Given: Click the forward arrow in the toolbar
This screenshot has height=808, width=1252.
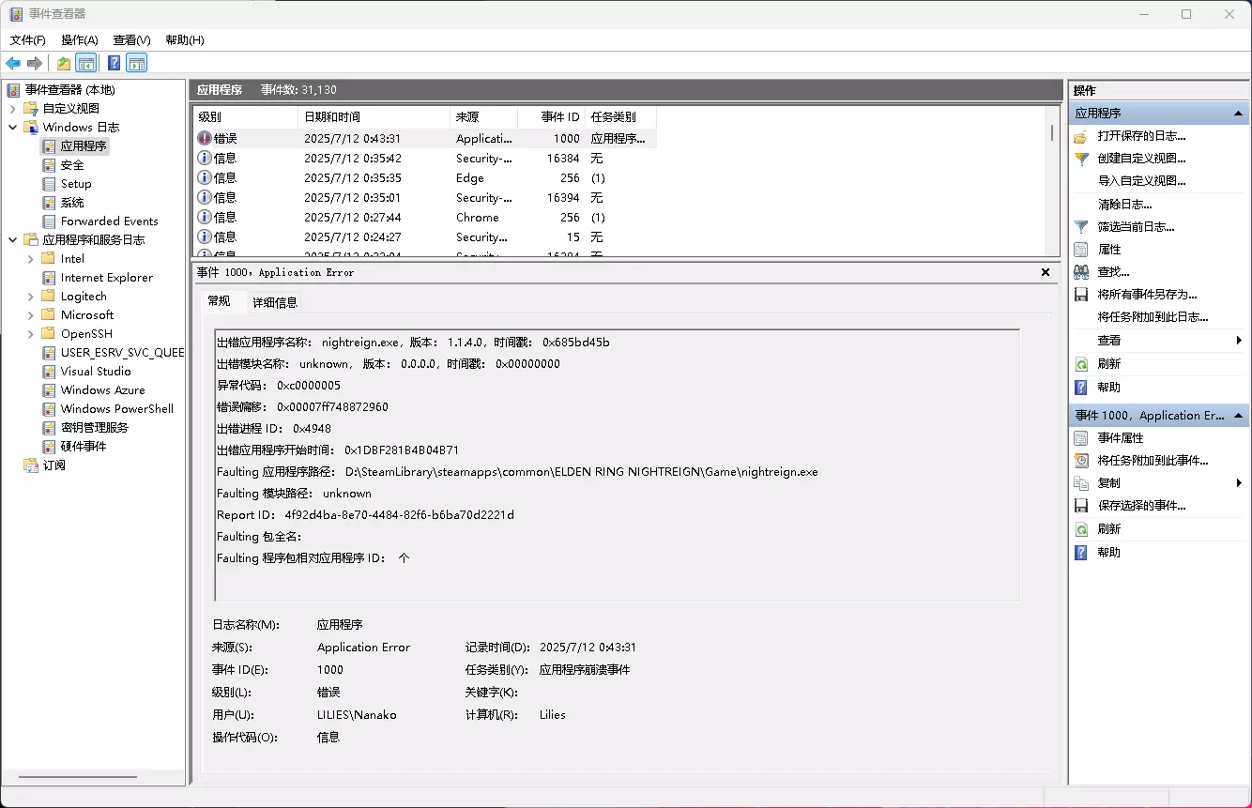Looking at the screenshot, I should tap(35, 63).
